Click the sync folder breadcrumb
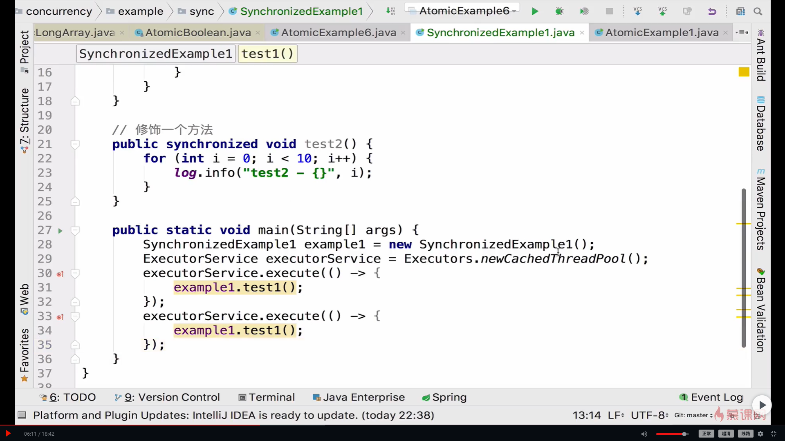This screenshot has height=441, width=785. coord(196,11)
